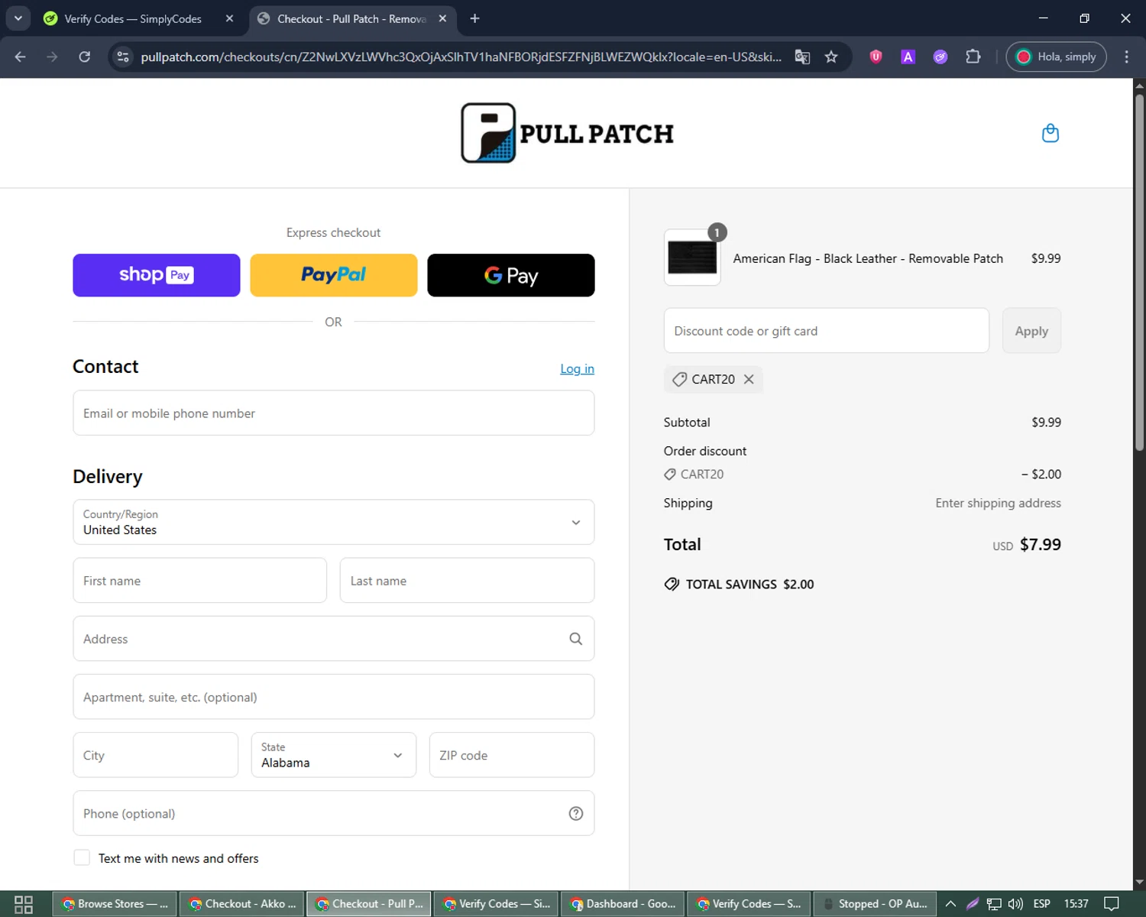Click the American Flag patch product thumbnail

click(x=692, y=258)
